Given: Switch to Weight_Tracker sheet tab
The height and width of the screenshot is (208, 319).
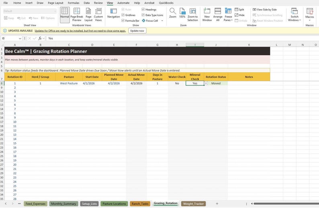Looking at the screenshot, I should [193, 204].
